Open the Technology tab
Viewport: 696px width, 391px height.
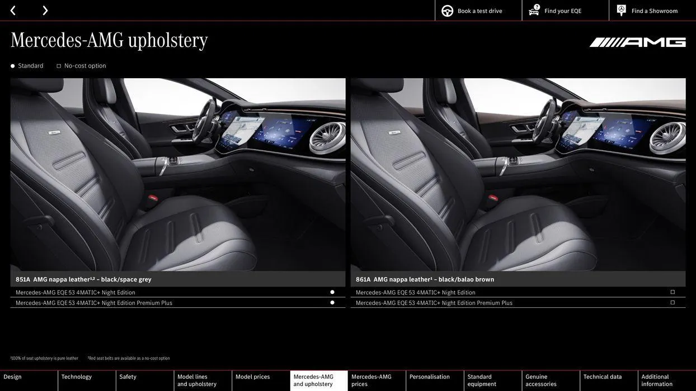tap(87, 381)
